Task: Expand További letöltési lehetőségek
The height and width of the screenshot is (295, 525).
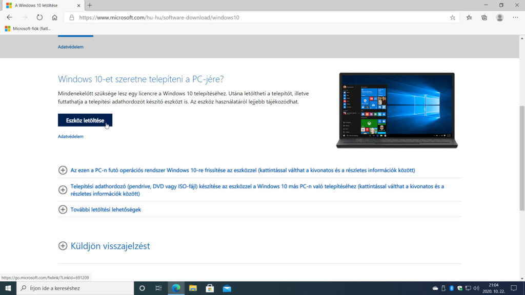Action: 99,209
